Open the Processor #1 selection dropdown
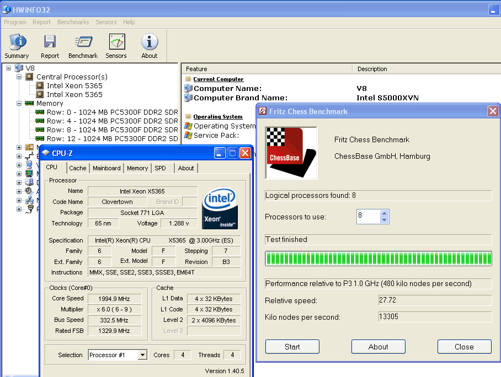Screen dimensions: 501x377 coord(142,354)
